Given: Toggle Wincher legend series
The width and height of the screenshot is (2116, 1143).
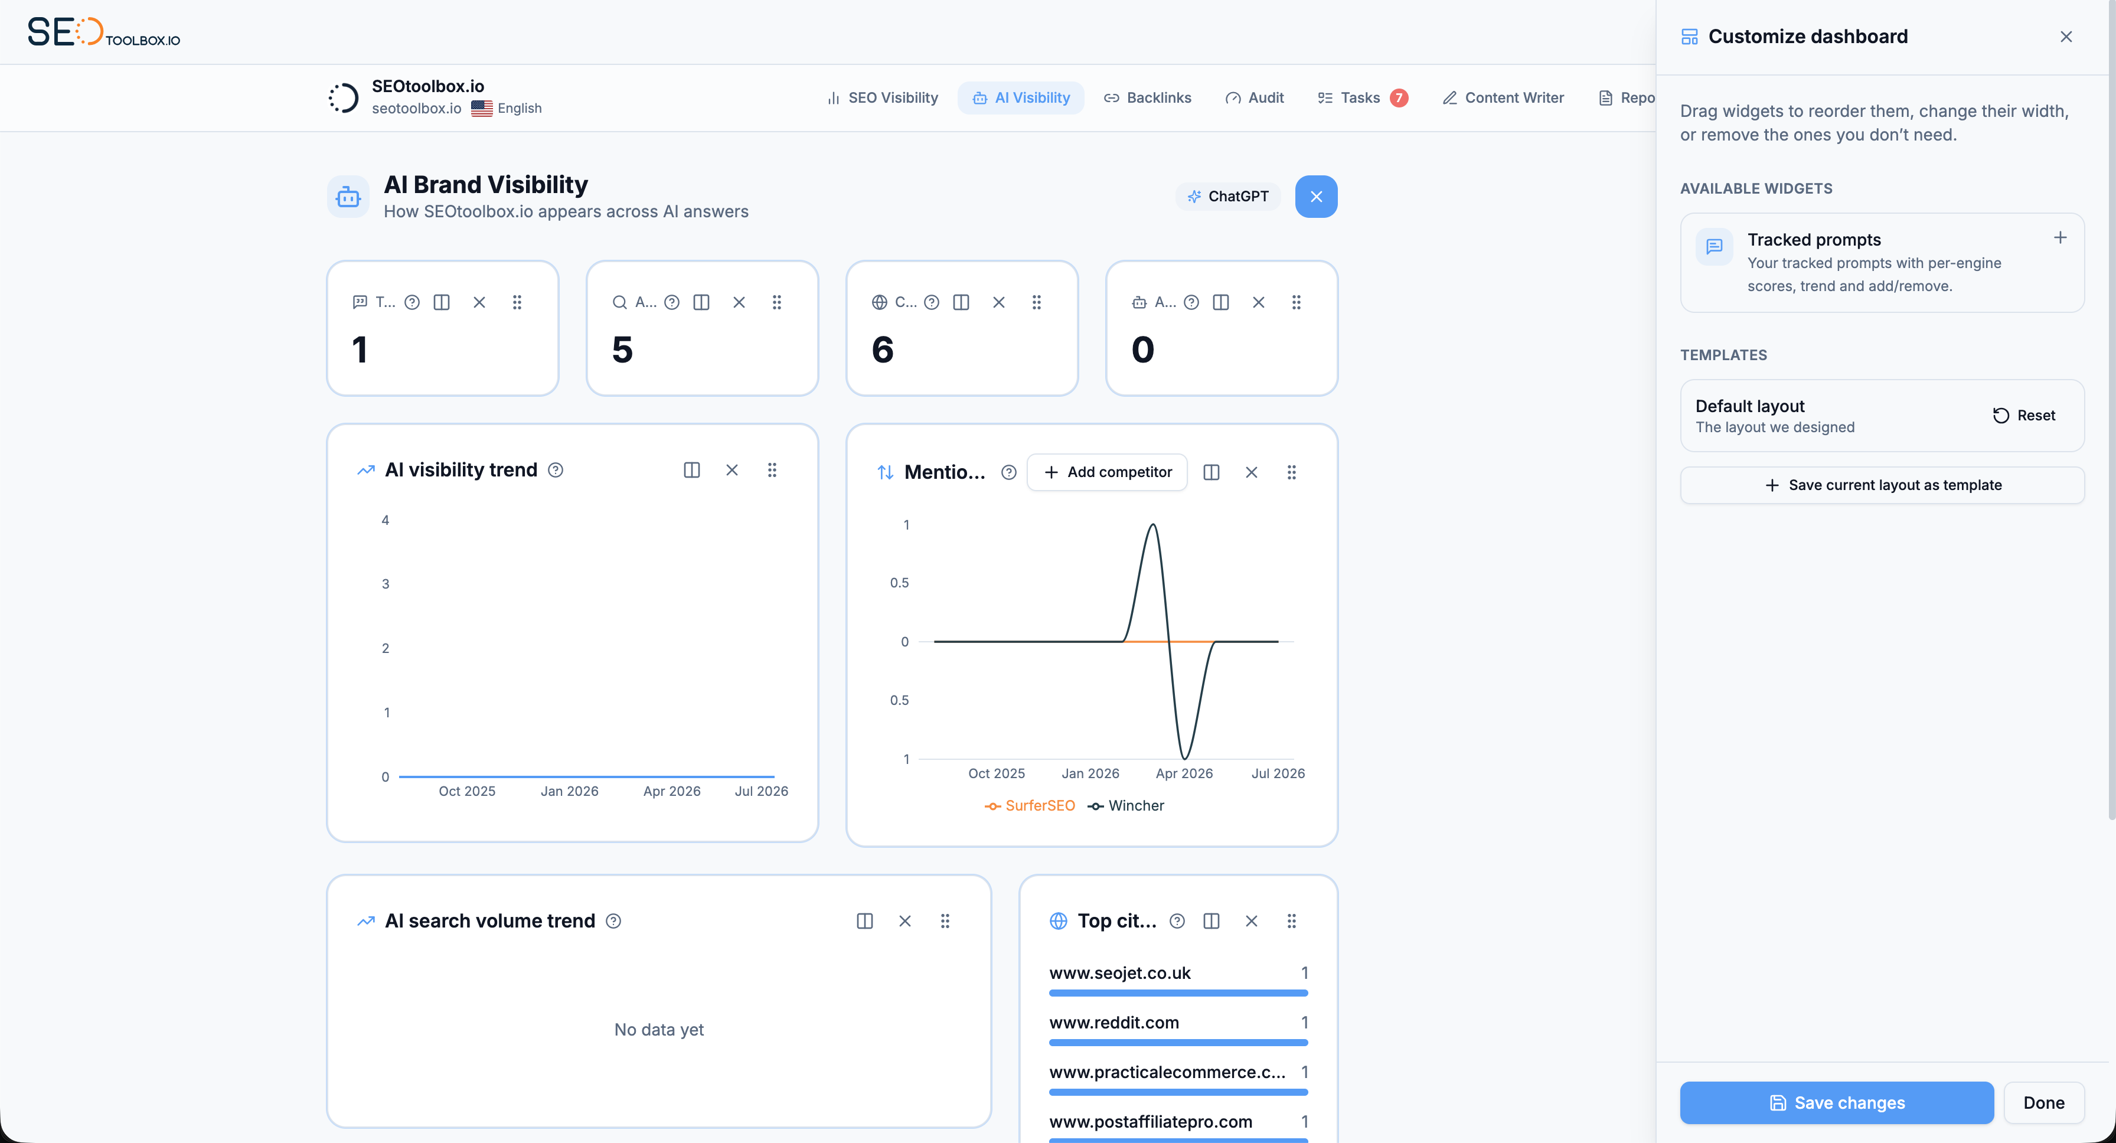Looking at the screenshot, I should coord(1125,805).
